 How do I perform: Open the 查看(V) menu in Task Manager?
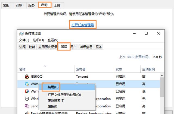pyautogui.click(x=53, y=40)
